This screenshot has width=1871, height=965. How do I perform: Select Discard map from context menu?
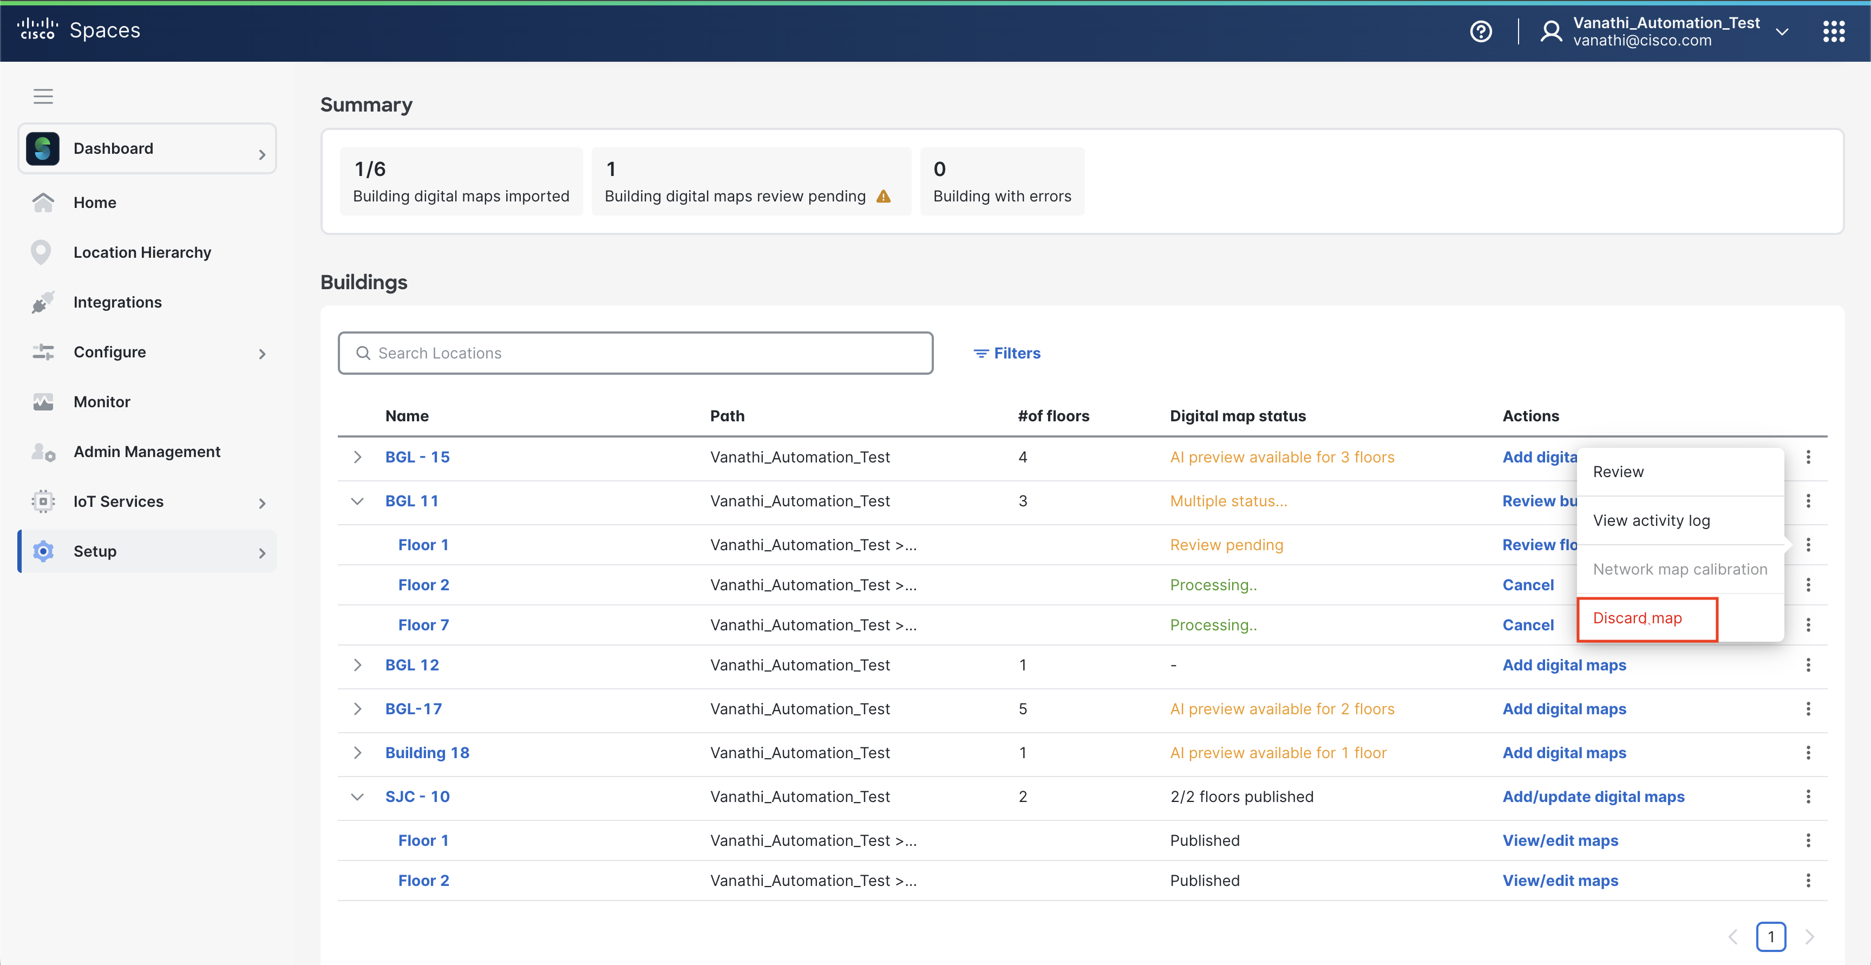click(x=1637, y=618)
